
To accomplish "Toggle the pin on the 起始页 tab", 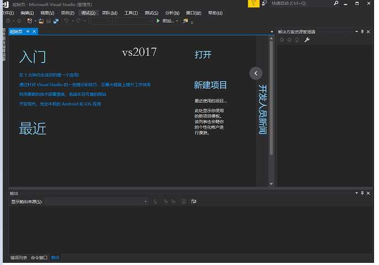I will pyautogui.click(x=28, y=31).
